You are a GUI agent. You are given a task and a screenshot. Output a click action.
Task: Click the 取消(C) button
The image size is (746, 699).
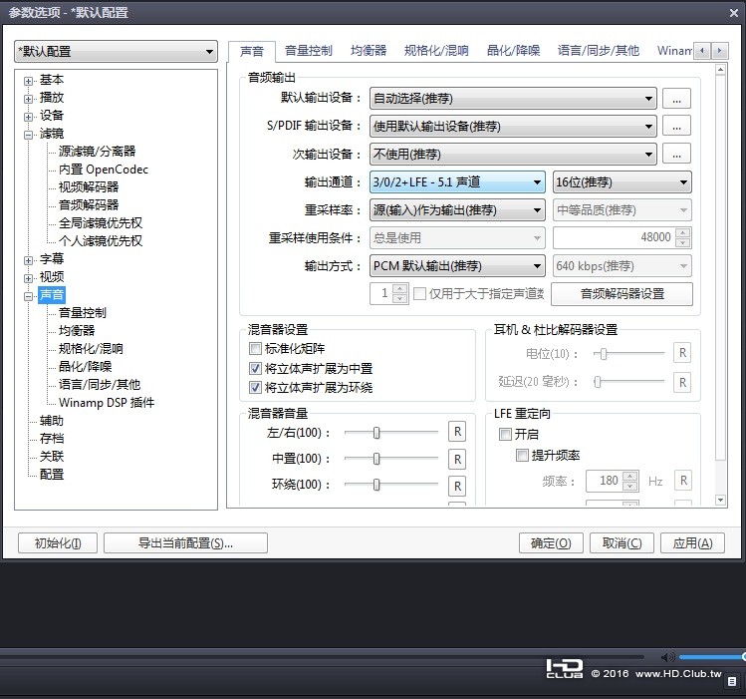pyautogui.click(x=622, y=542)
